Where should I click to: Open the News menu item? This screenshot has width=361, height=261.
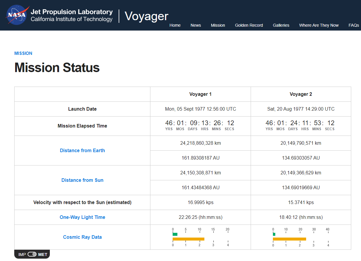[196, 25]
